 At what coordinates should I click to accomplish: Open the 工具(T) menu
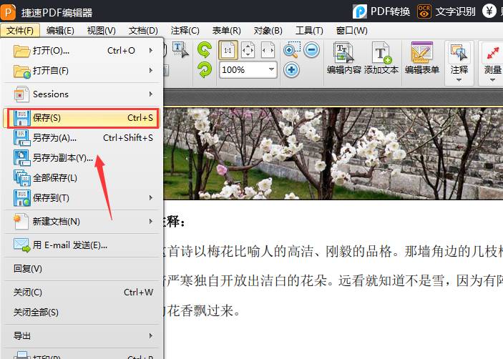309,31
